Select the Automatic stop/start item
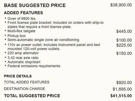Image resolution: width=135 pixels, height=101 pixels. pyautogui.click(x=24, y=62)
